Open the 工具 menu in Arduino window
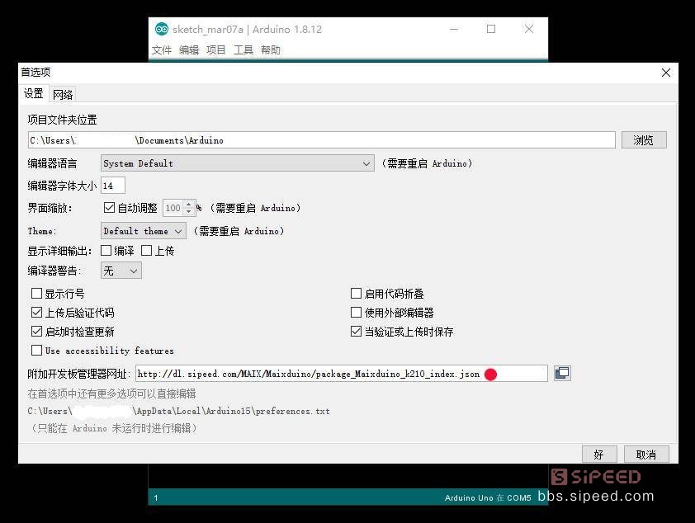This screenshot has height=523, width=695. pos(243,50)
